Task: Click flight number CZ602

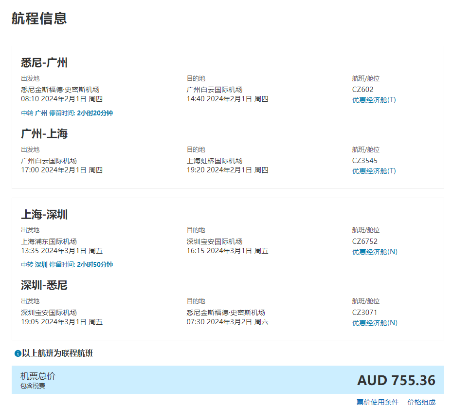Action: 362,90
